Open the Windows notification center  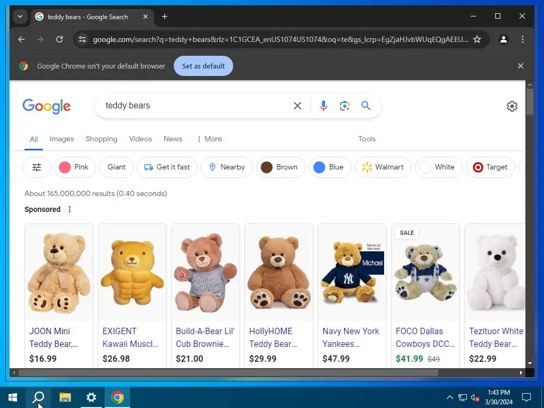point(526,397)
